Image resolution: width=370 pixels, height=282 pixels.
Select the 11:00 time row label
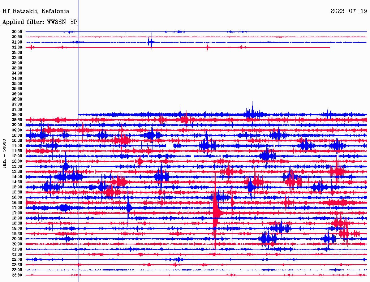pyautogui.click(x=17, y=146)
